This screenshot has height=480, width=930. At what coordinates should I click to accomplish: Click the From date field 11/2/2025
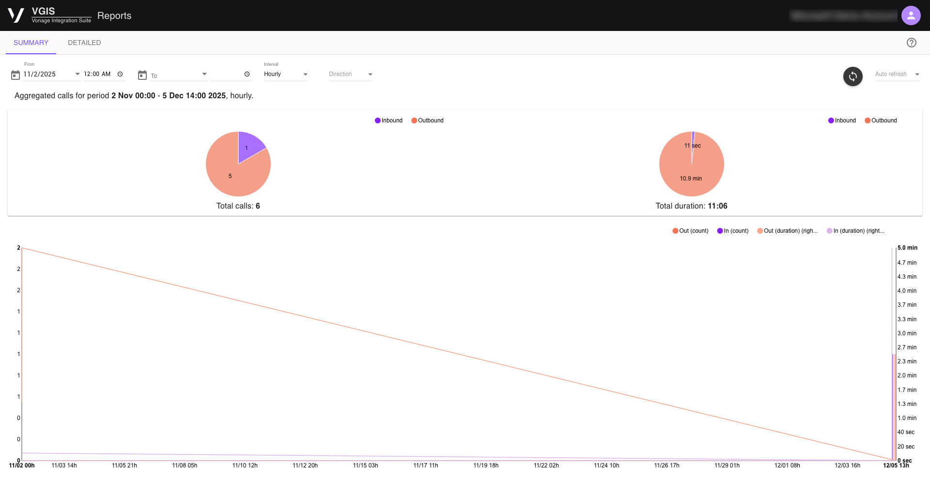coord(46,74)
